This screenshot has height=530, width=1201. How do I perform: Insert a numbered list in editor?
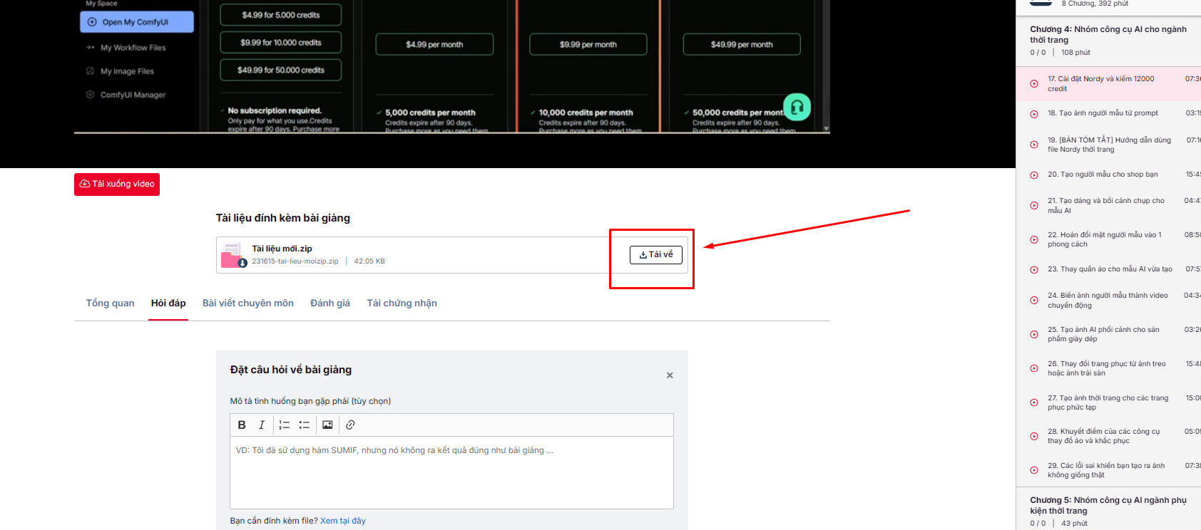285,425
